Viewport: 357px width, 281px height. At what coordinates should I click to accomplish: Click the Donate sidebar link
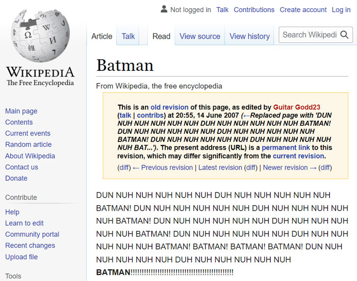point(16,178)
